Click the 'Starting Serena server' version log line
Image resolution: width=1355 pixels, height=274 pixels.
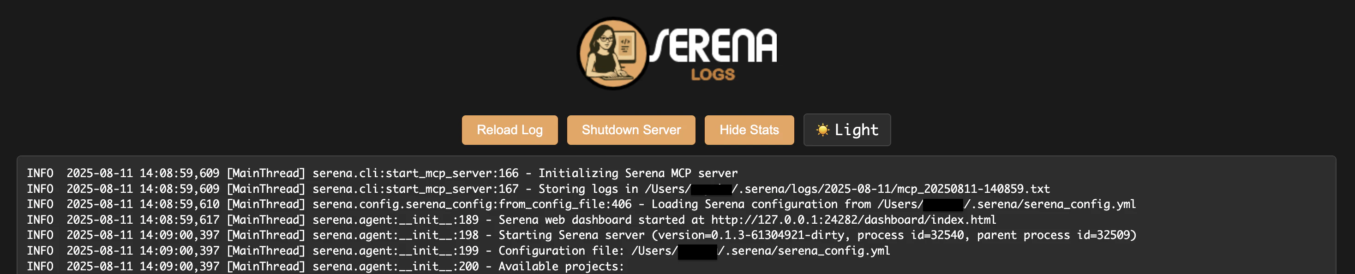581,235
